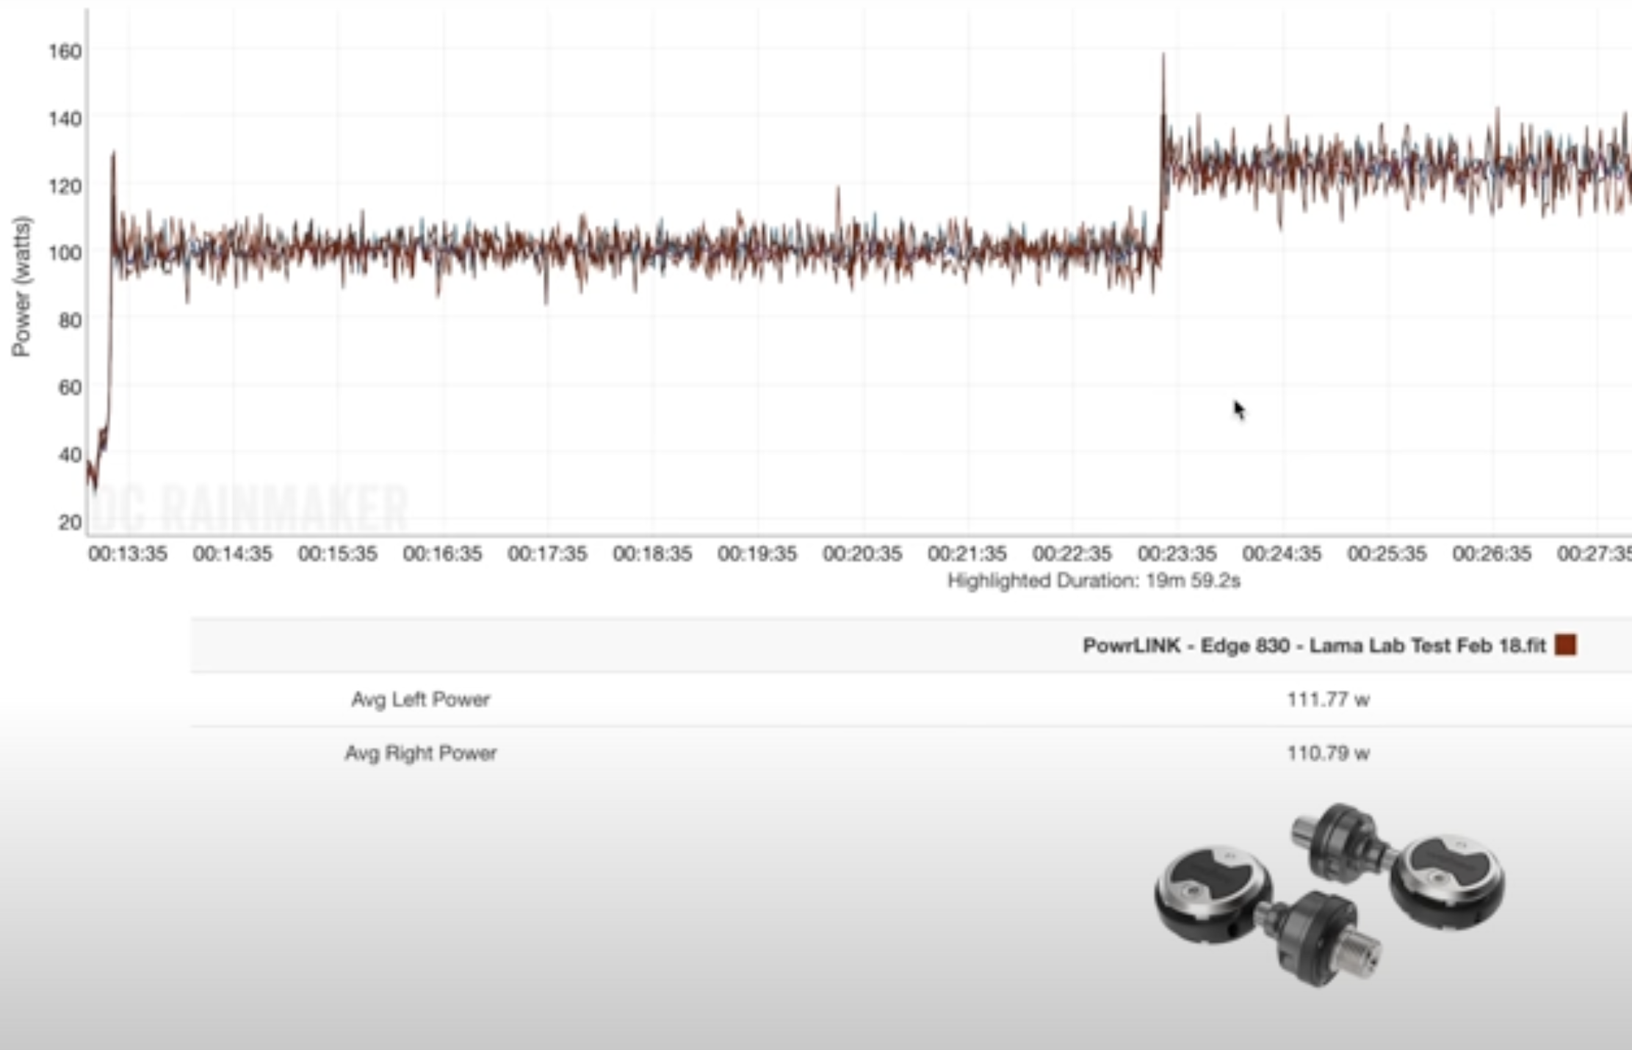
Task: Click the dark red PowrLINK legend swatch
Action: tap(1565, 645)
